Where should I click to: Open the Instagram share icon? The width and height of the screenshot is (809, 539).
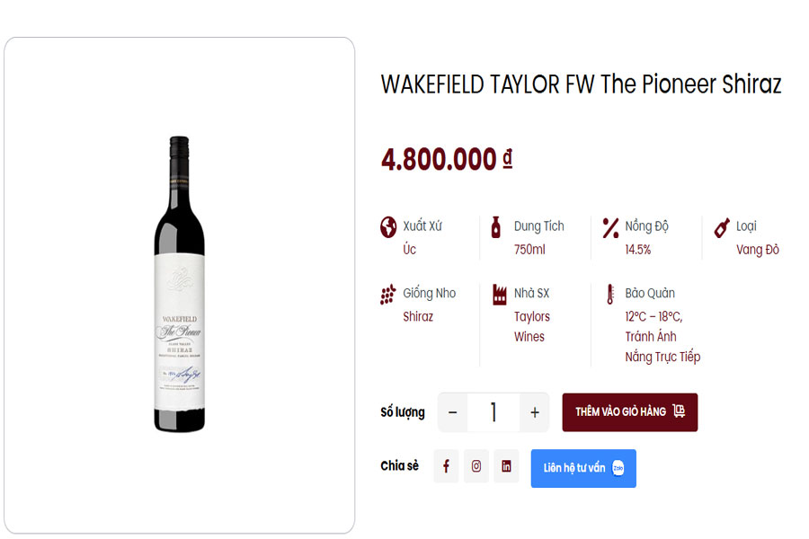tap(476, 466)
